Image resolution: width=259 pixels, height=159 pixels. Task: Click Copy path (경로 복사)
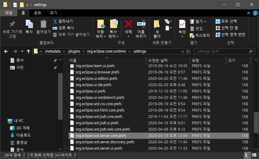(x=64, y=28)
